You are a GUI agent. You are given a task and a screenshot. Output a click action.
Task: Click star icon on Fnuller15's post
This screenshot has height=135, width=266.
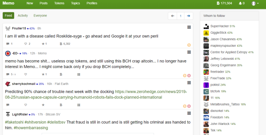pos(43,44)
